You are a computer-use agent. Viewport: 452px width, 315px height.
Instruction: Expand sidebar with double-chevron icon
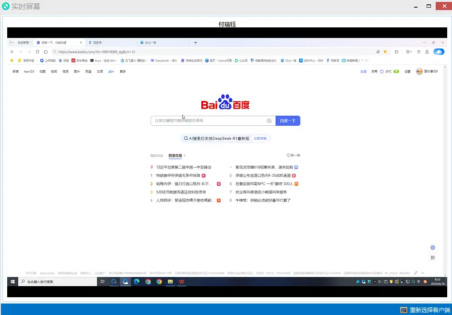(x=12, y=52)
